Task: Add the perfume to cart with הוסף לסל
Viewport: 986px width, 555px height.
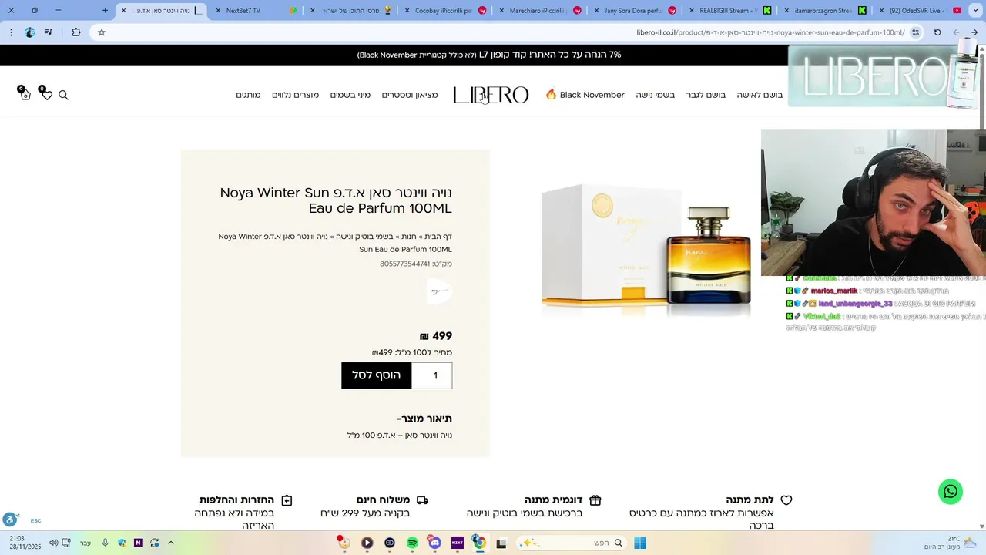Action: pos(377,375)
